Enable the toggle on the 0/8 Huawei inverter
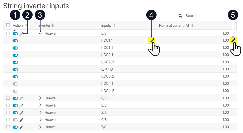243x133 pixels. [x=15, y=120]
